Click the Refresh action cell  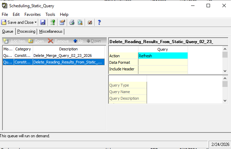(x=163, y=56)
